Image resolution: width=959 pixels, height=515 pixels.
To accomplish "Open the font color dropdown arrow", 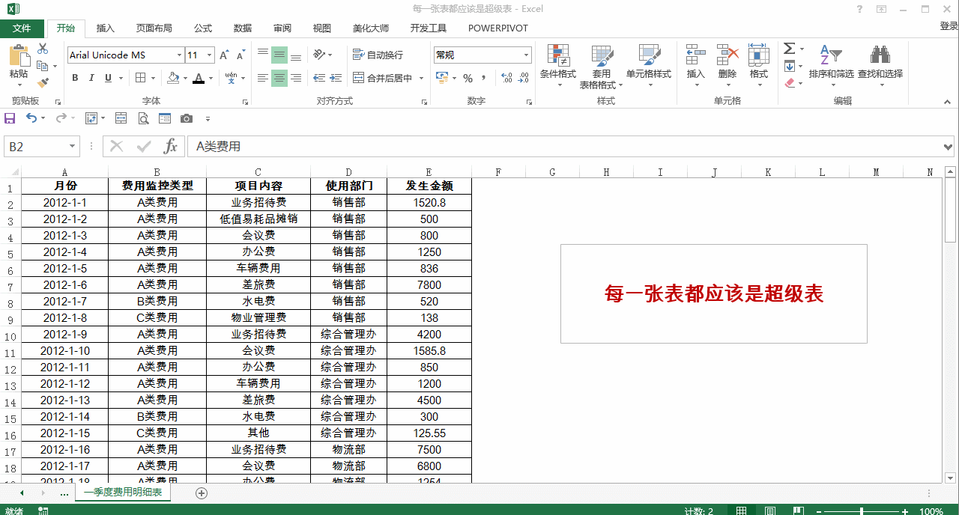I will point(211,78).
